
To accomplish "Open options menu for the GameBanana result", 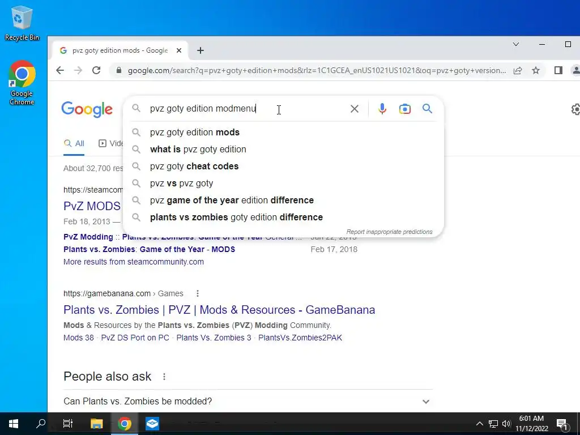I will 198,293.
